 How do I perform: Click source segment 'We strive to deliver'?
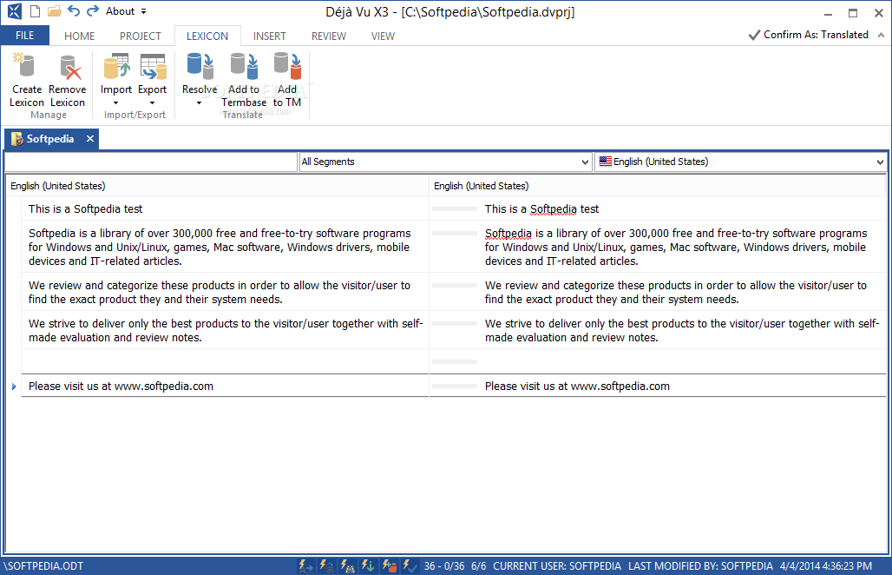pyautogui.click(x=226, y=330)
